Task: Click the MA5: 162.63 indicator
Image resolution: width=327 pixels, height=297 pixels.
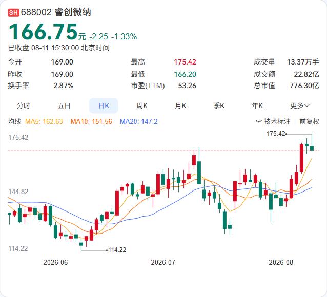Action: [44, 121]
